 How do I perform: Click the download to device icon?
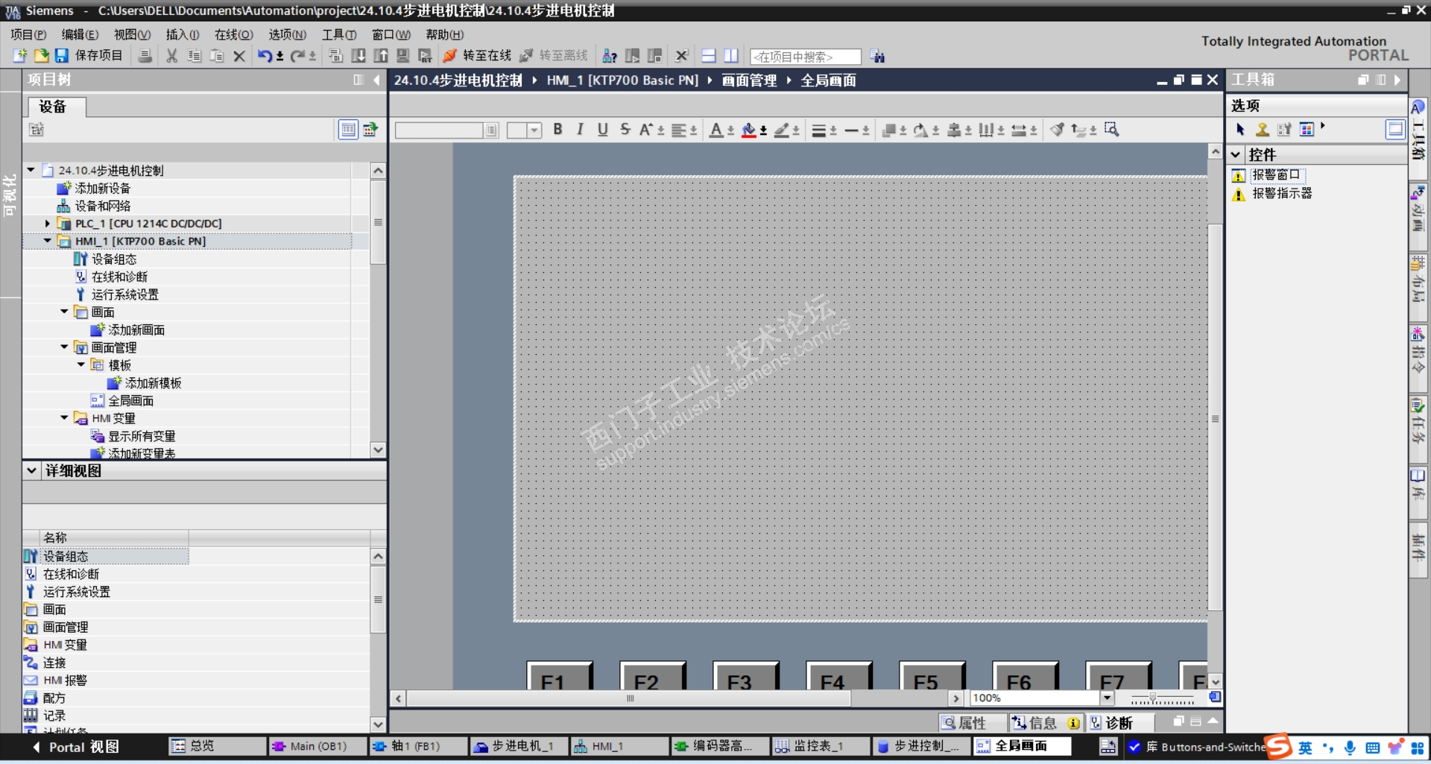[358, 56]
